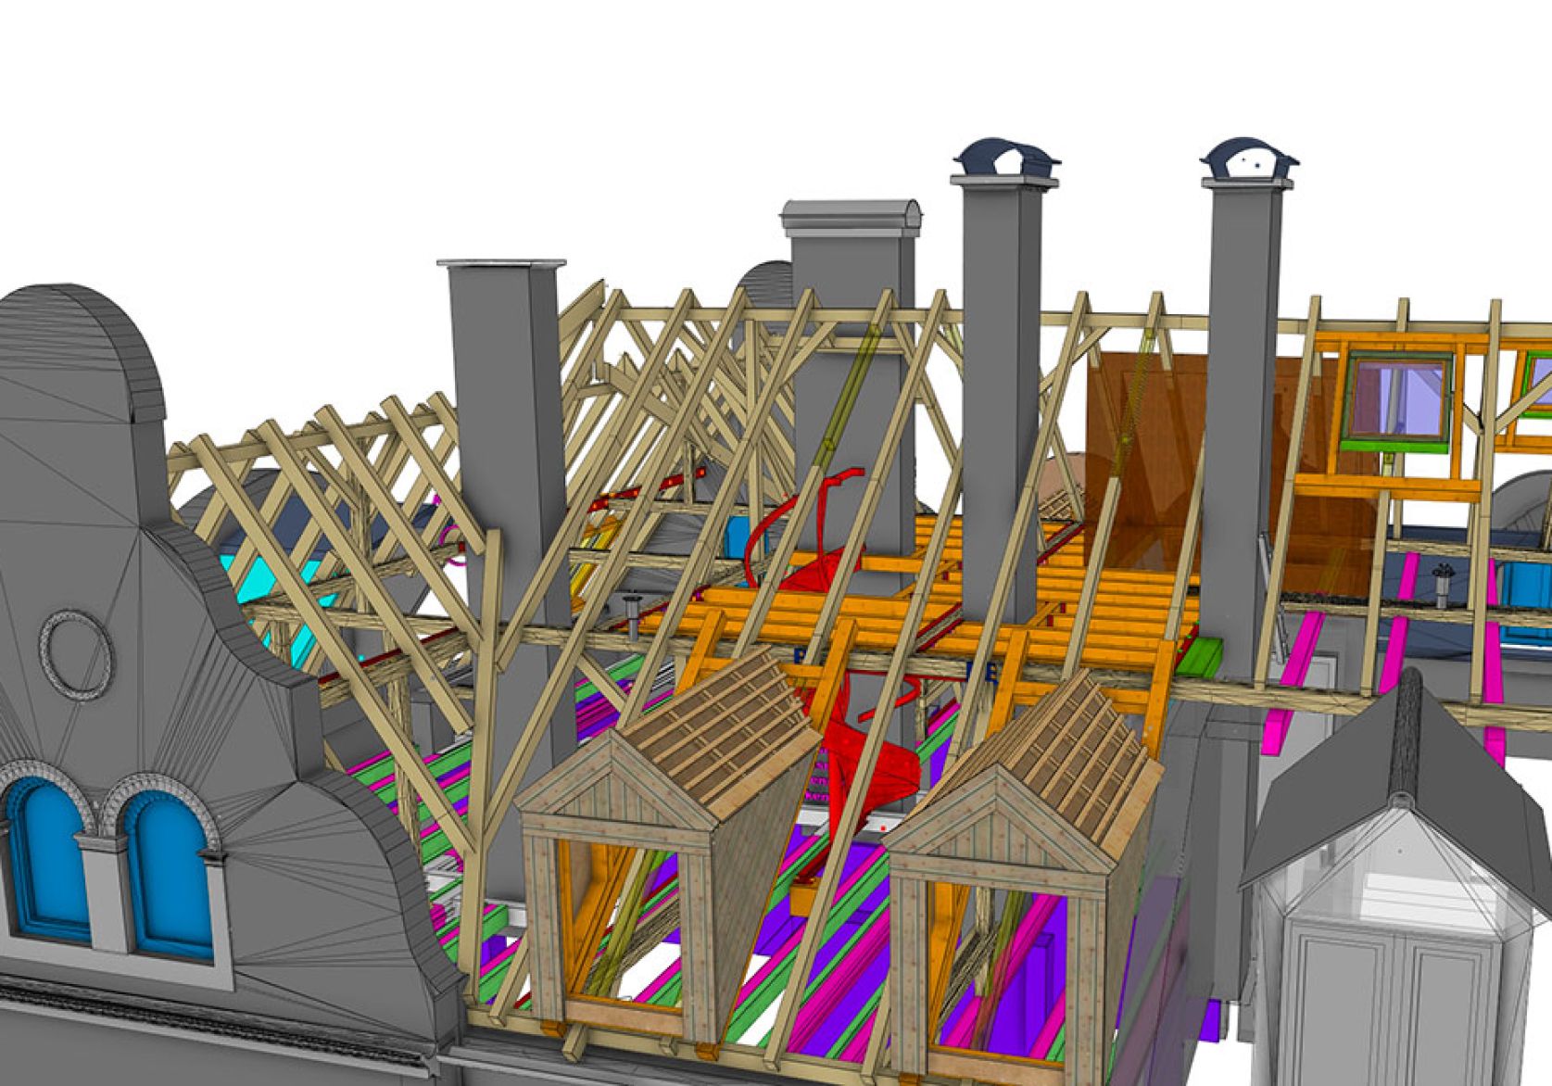This screenshot has width=1552, height=1086.
Task: Click the circular ornament on the stone gable
Action: click(78, 651)
